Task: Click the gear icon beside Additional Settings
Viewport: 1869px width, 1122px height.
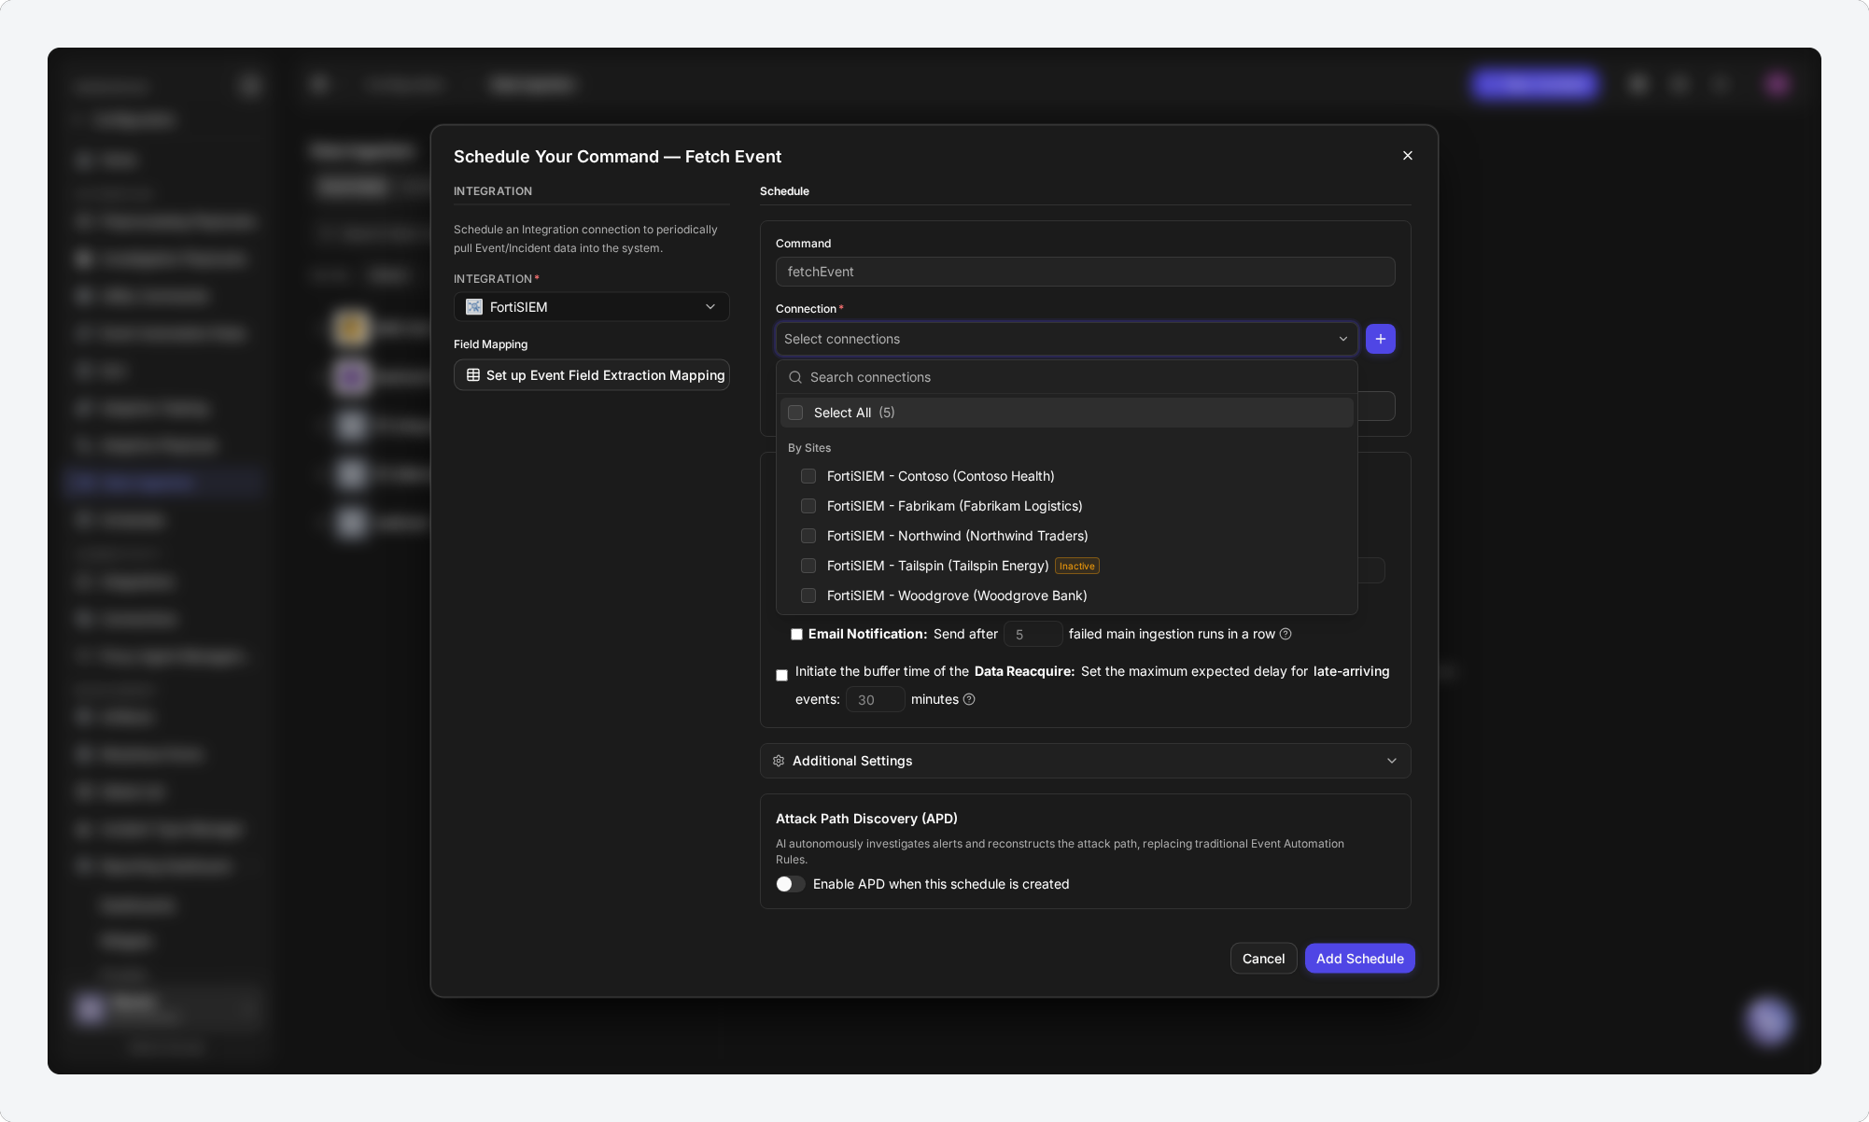Action: tap(779, 761)
